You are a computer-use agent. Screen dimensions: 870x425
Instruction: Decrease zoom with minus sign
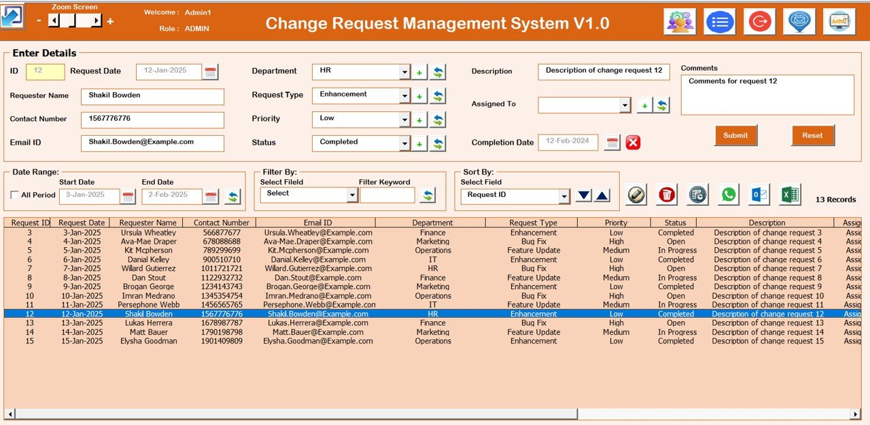(x=39, y=21)
